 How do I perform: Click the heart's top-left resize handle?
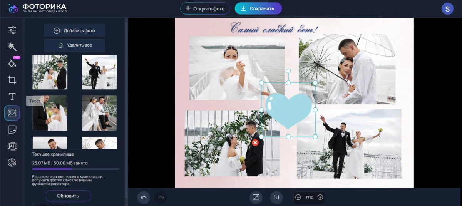pos(261,83)
